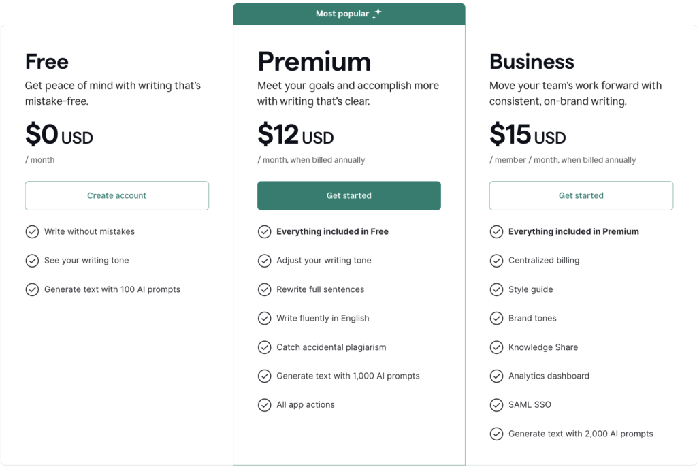Click the checkmark beside "Centralized billing"

[x=497, y=260]
